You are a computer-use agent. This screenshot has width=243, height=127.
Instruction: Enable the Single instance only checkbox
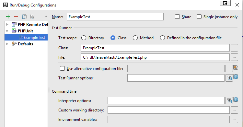(x=199, y=17)
